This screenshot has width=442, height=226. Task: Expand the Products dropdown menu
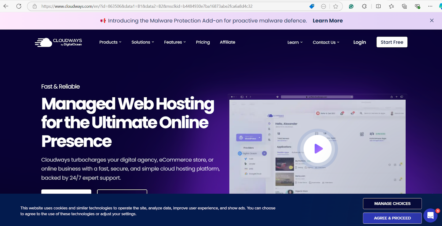coord(110,42)
